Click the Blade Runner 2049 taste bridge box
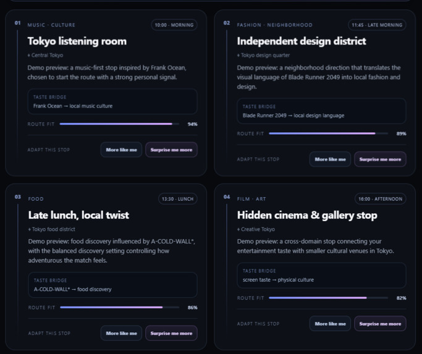The height and width of the screenshot is (354, 422). coord(322,111)
